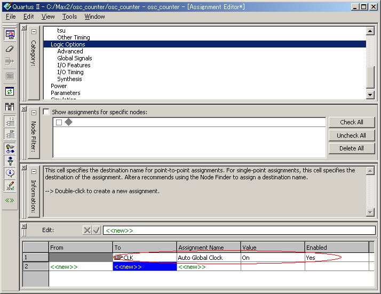Select the tsu category item
The image size is (381, 294).
coord(61,30)
